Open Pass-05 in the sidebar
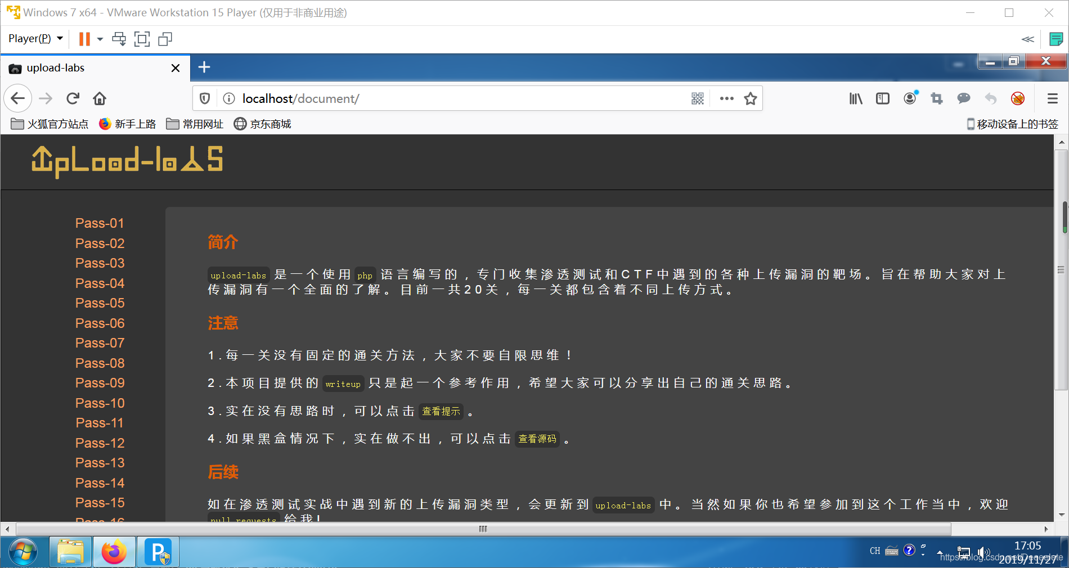 coord(100,303)
